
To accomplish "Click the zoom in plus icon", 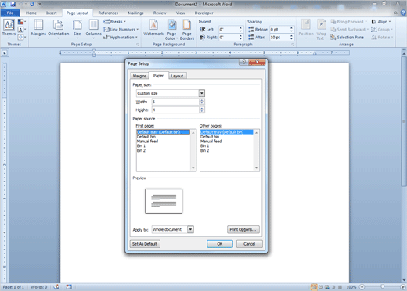I will pyautogui.click(x=402, y=287).
